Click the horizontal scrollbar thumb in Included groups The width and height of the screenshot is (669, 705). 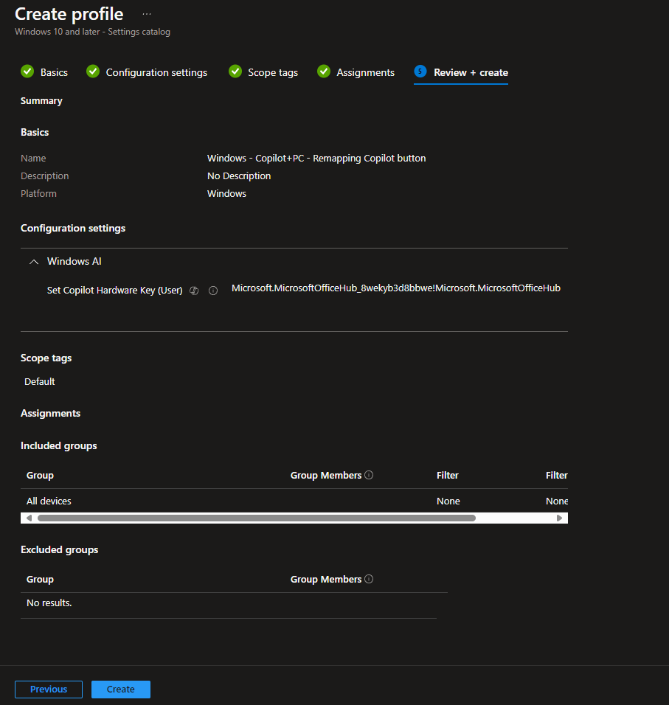tap(257, 518)
